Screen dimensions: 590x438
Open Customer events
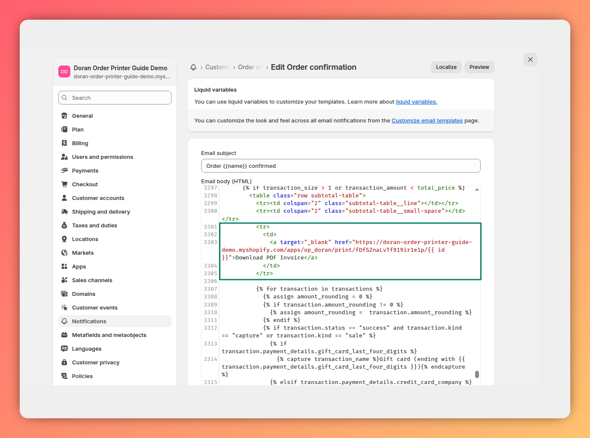pyautogui.click(x=115, y=307)
